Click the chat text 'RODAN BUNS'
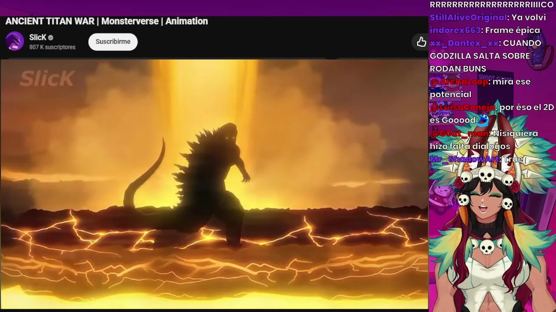Viewport: 556px width, 312px height. [x=458, y=68]
